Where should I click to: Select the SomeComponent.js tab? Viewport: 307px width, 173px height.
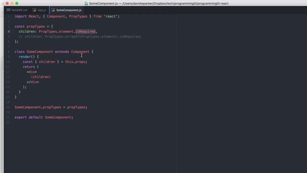(67, 10)
